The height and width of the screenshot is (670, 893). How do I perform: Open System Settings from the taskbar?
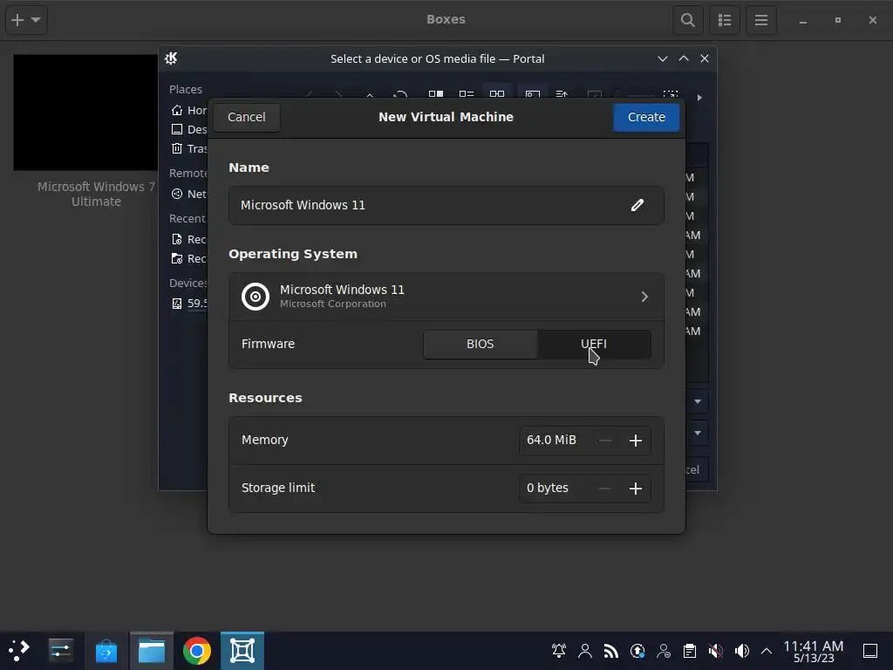click(x=60, y=651)
